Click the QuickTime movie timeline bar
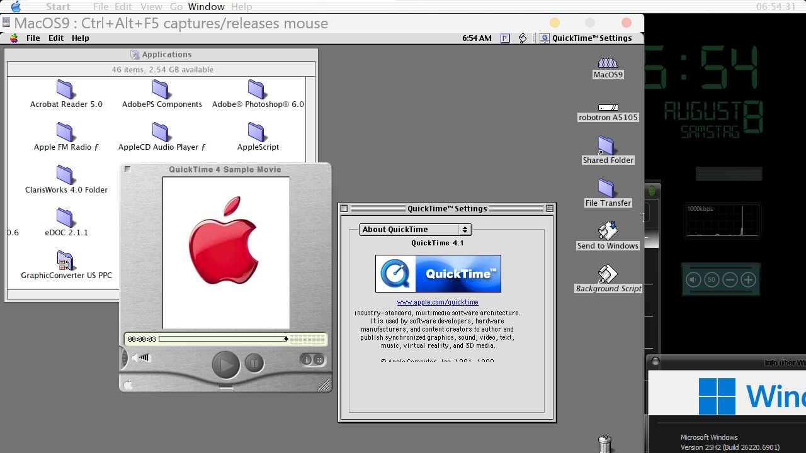 click(224, 339)
